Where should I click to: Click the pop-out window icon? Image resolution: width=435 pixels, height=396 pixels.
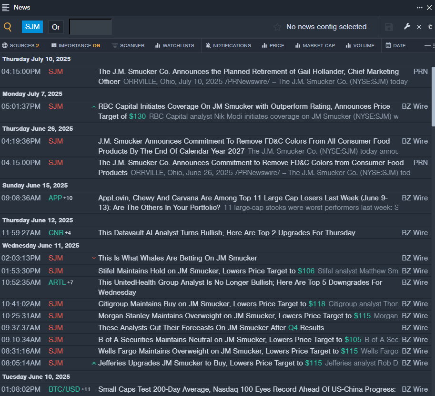click(430, 27)
